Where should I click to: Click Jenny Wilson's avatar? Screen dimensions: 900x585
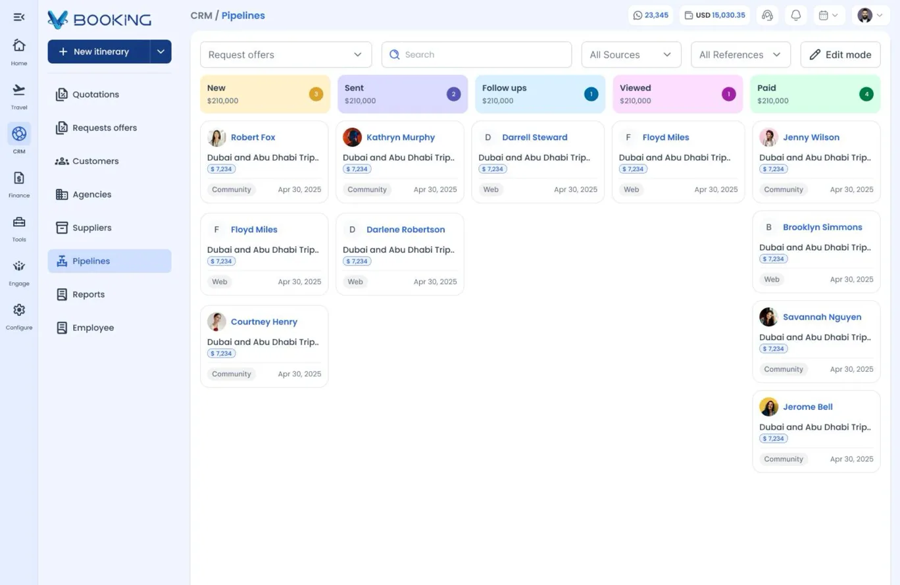(768, 137)
